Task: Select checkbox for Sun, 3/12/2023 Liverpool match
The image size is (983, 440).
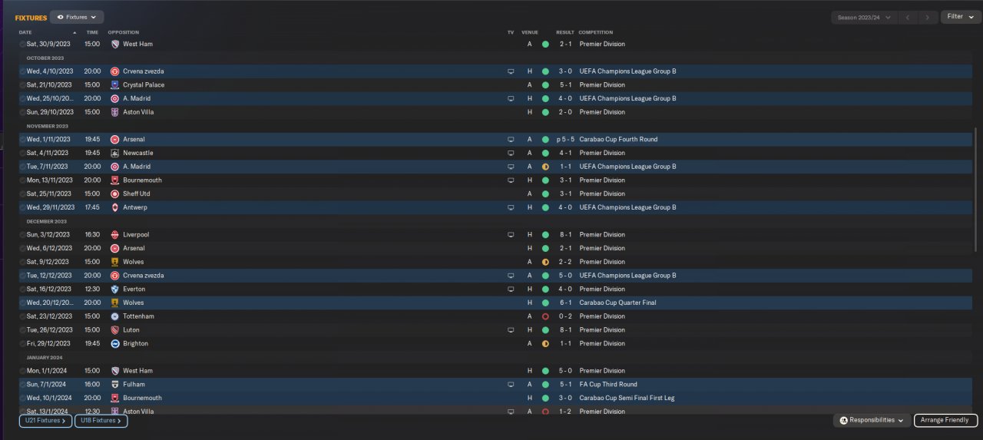Action: click(23, 235)
